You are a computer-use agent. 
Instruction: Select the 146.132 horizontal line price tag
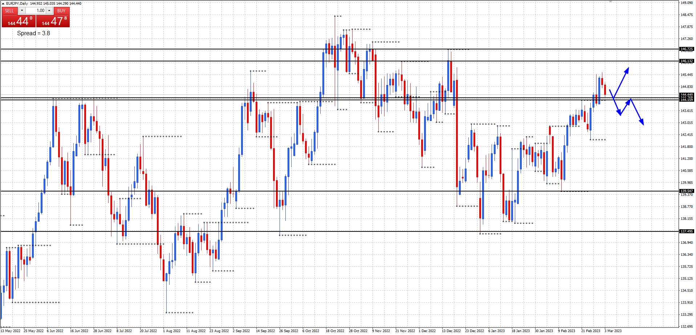pos(686,61)
